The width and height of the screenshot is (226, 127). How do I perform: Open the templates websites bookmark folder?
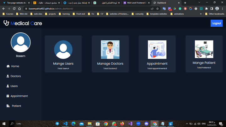coord(157,14)
